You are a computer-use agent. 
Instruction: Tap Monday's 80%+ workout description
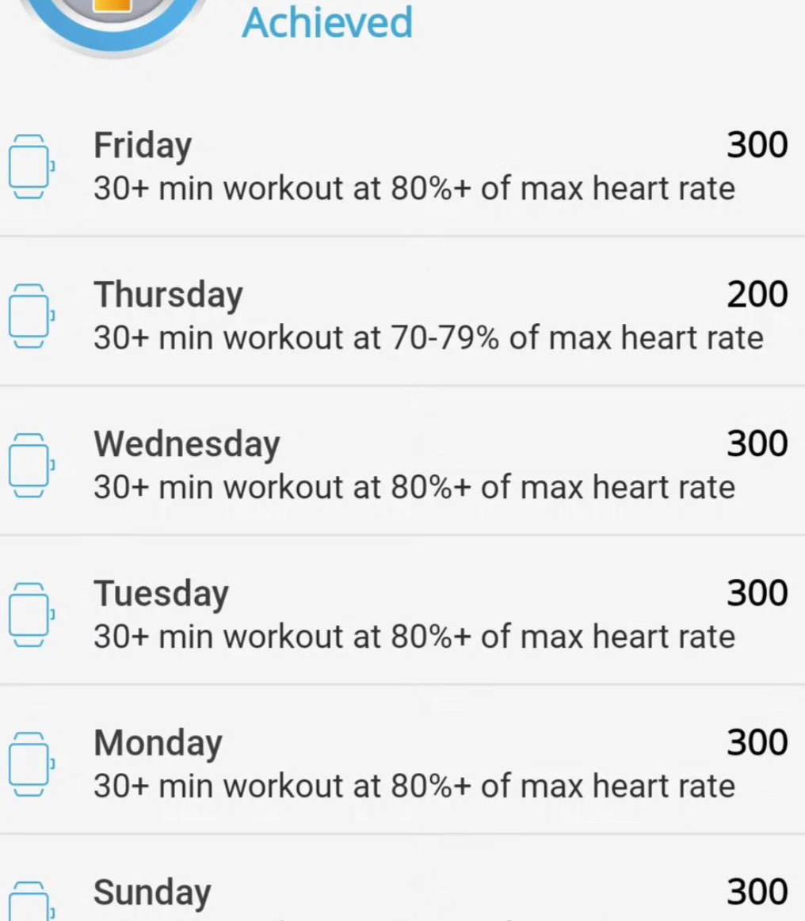(x=414, y=786)
